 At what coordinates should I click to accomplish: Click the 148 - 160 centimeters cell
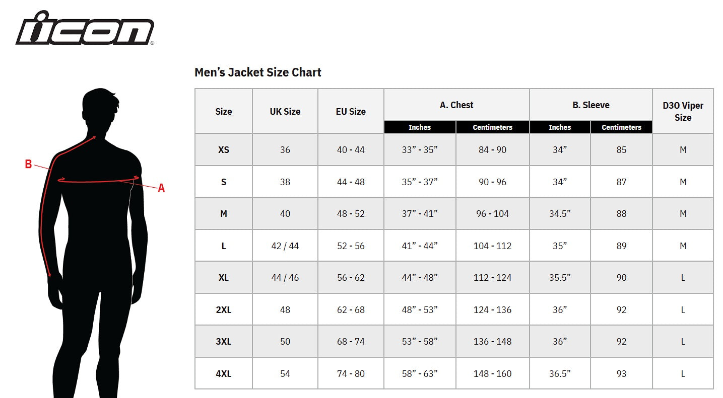(492, 373)
